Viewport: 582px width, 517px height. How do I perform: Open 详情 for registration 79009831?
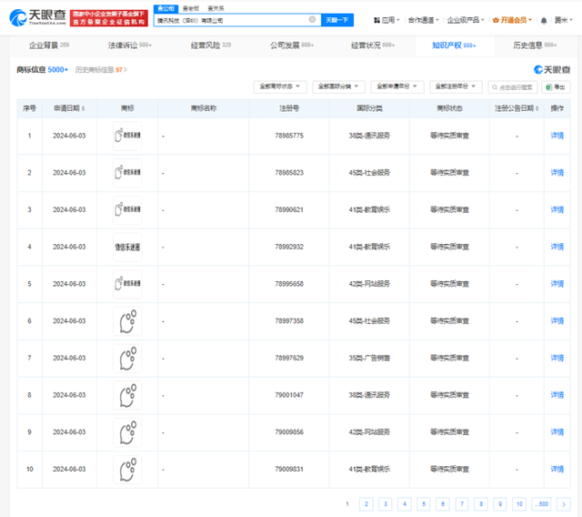557,469
